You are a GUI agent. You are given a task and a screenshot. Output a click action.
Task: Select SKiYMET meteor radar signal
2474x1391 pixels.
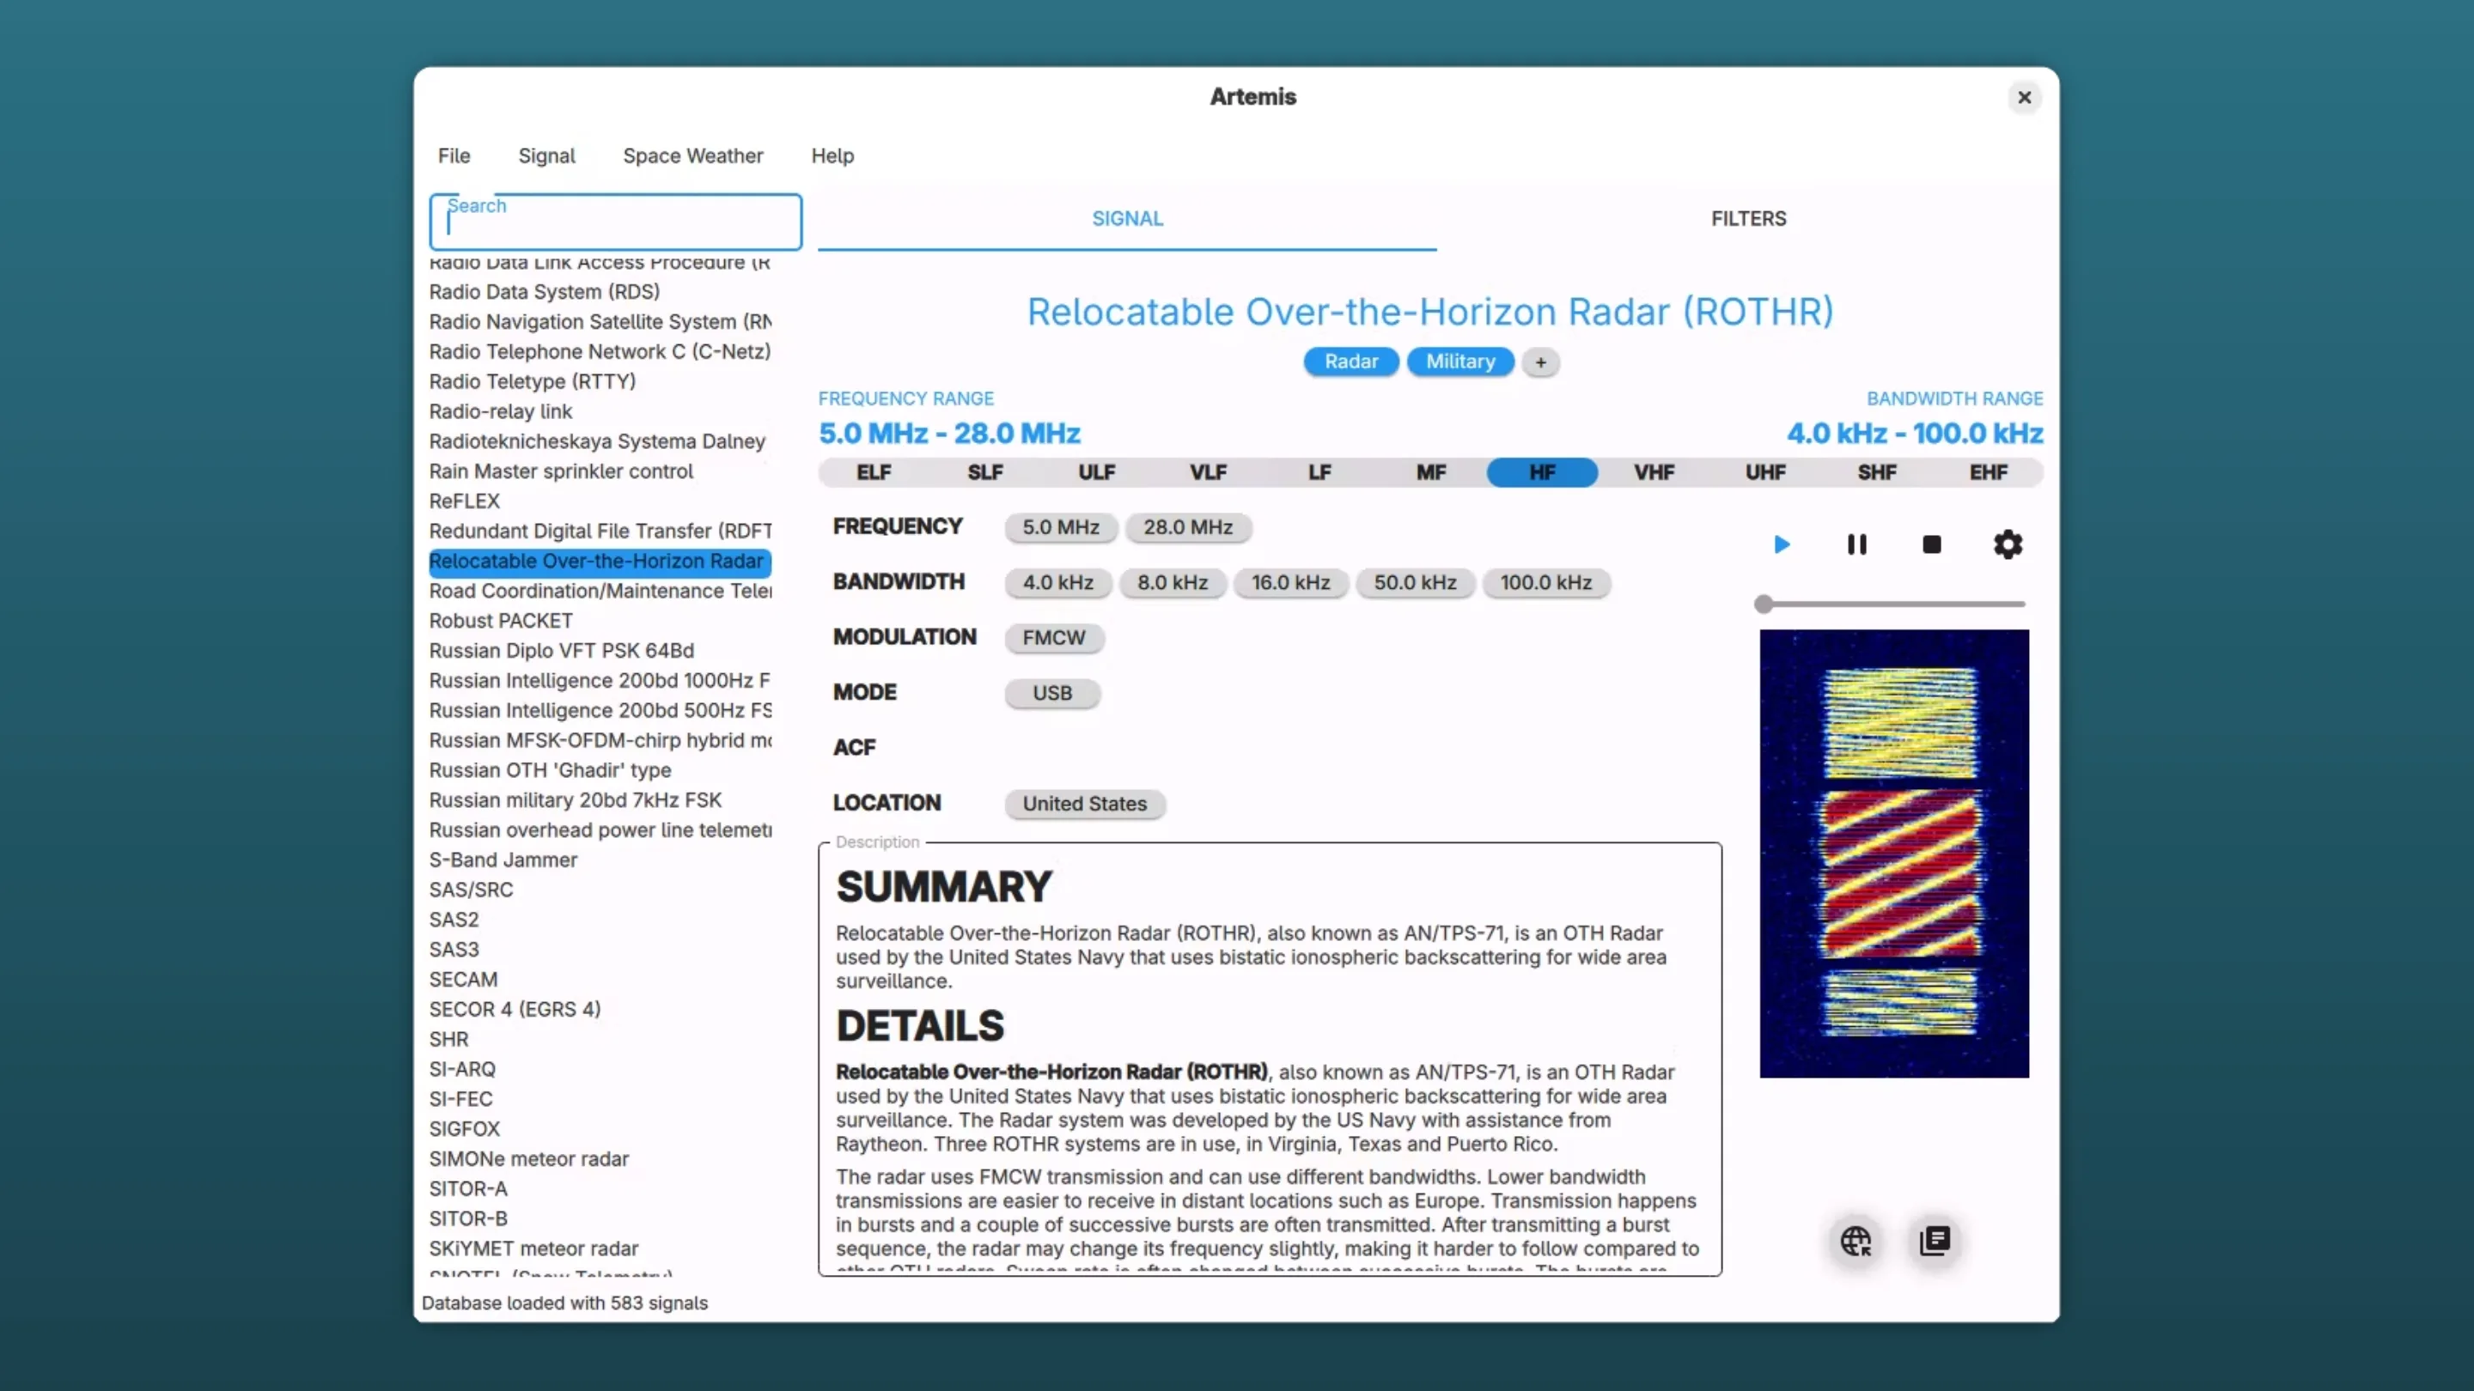[600, 1248]
